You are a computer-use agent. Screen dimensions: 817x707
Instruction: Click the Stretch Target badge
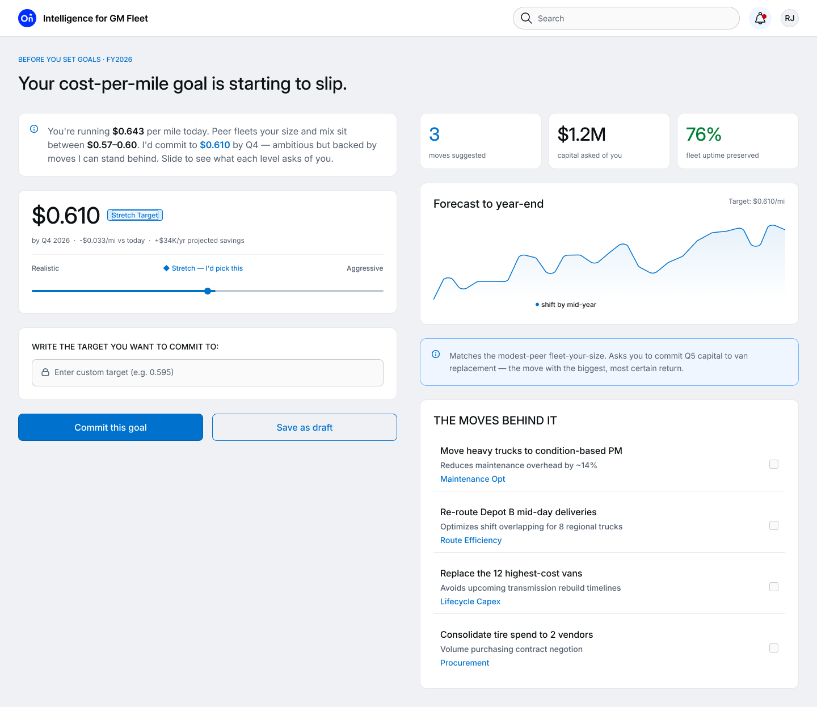coord(135,215)
